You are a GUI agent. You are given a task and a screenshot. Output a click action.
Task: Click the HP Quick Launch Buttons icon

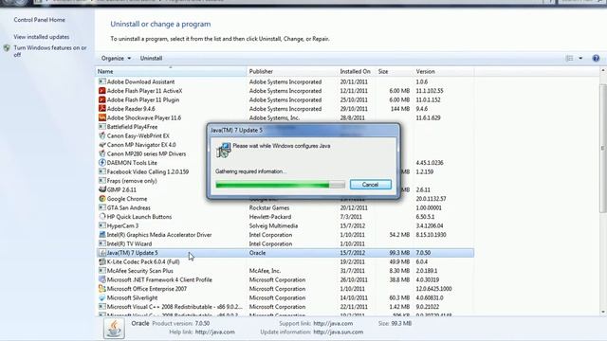(x=101, y=217)
